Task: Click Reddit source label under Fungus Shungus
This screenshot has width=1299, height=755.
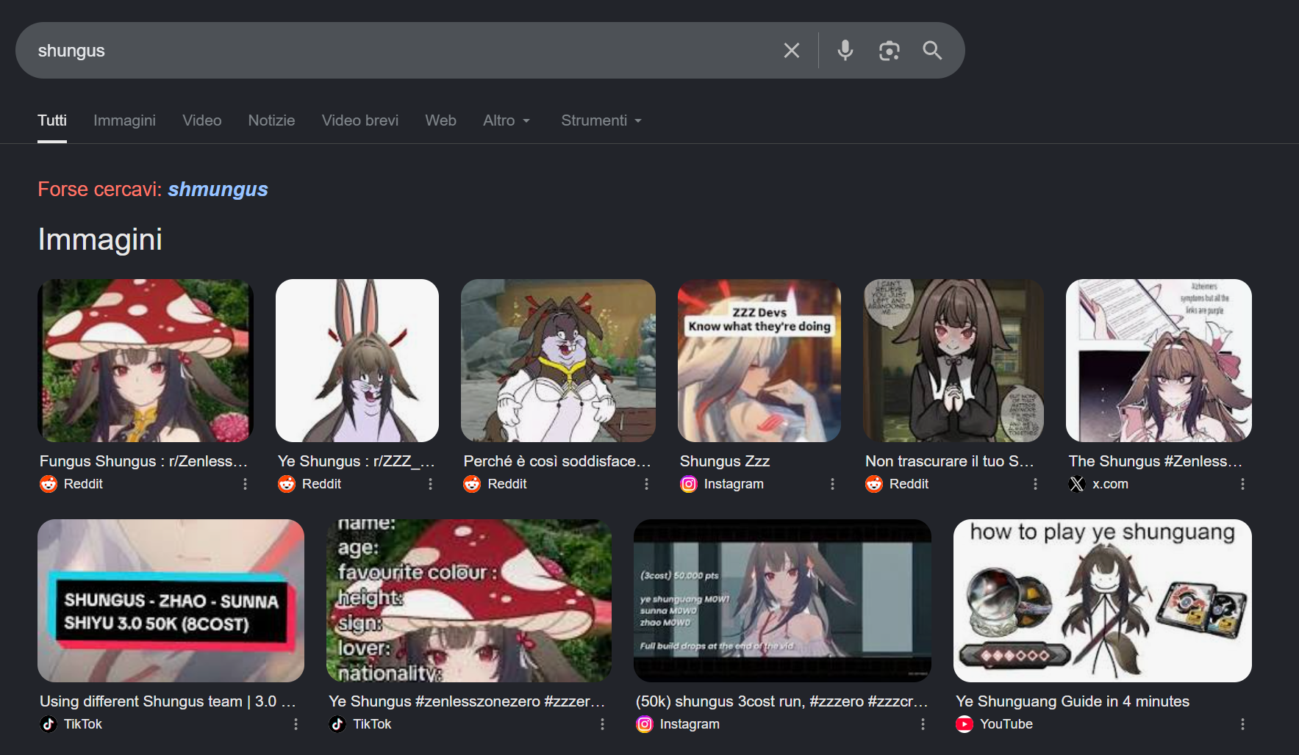Action: coord(83,484)
